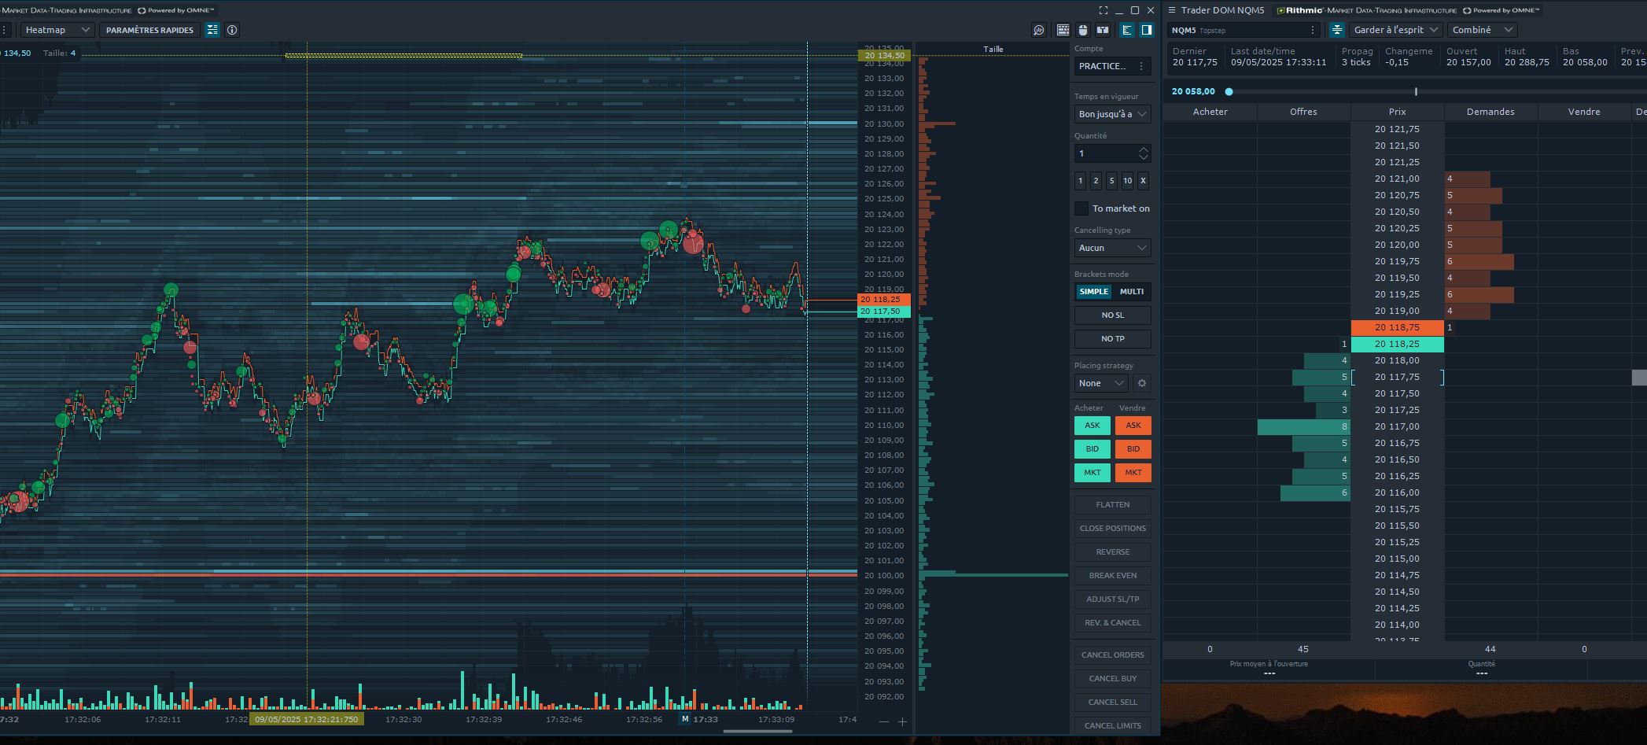The image size is (1647, 745).
Task: Toggle the mouse trading icon
Action: pyautogui.click(x=1083, y=30)
